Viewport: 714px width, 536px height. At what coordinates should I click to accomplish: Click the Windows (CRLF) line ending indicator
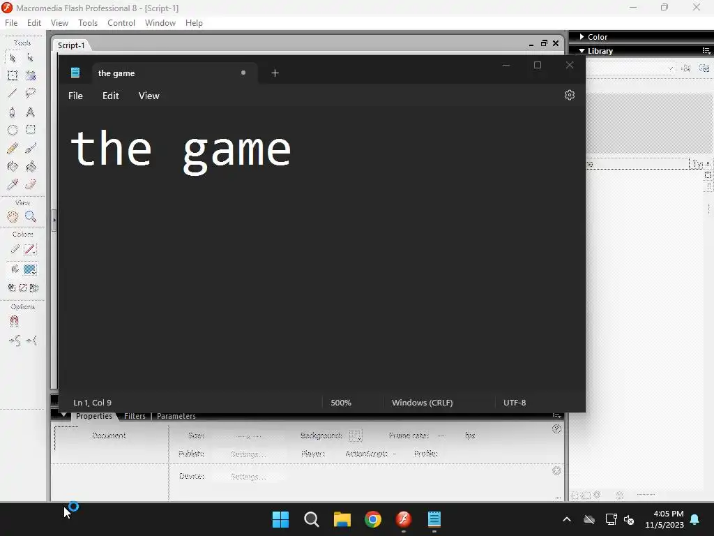tap(422, 403)
